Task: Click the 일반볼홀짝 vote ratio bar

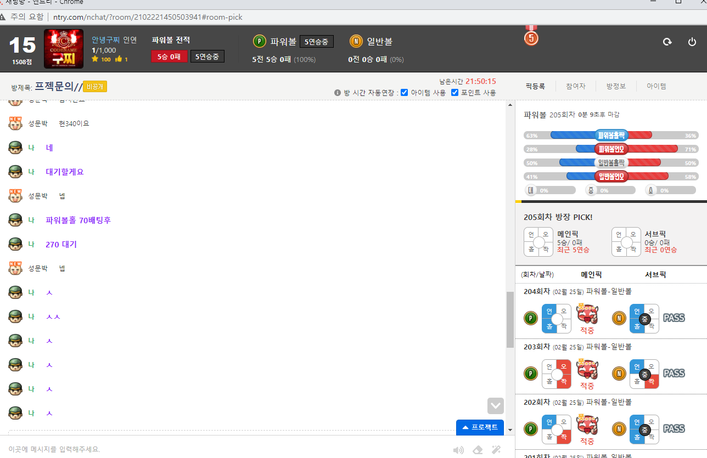Action: 611,163
